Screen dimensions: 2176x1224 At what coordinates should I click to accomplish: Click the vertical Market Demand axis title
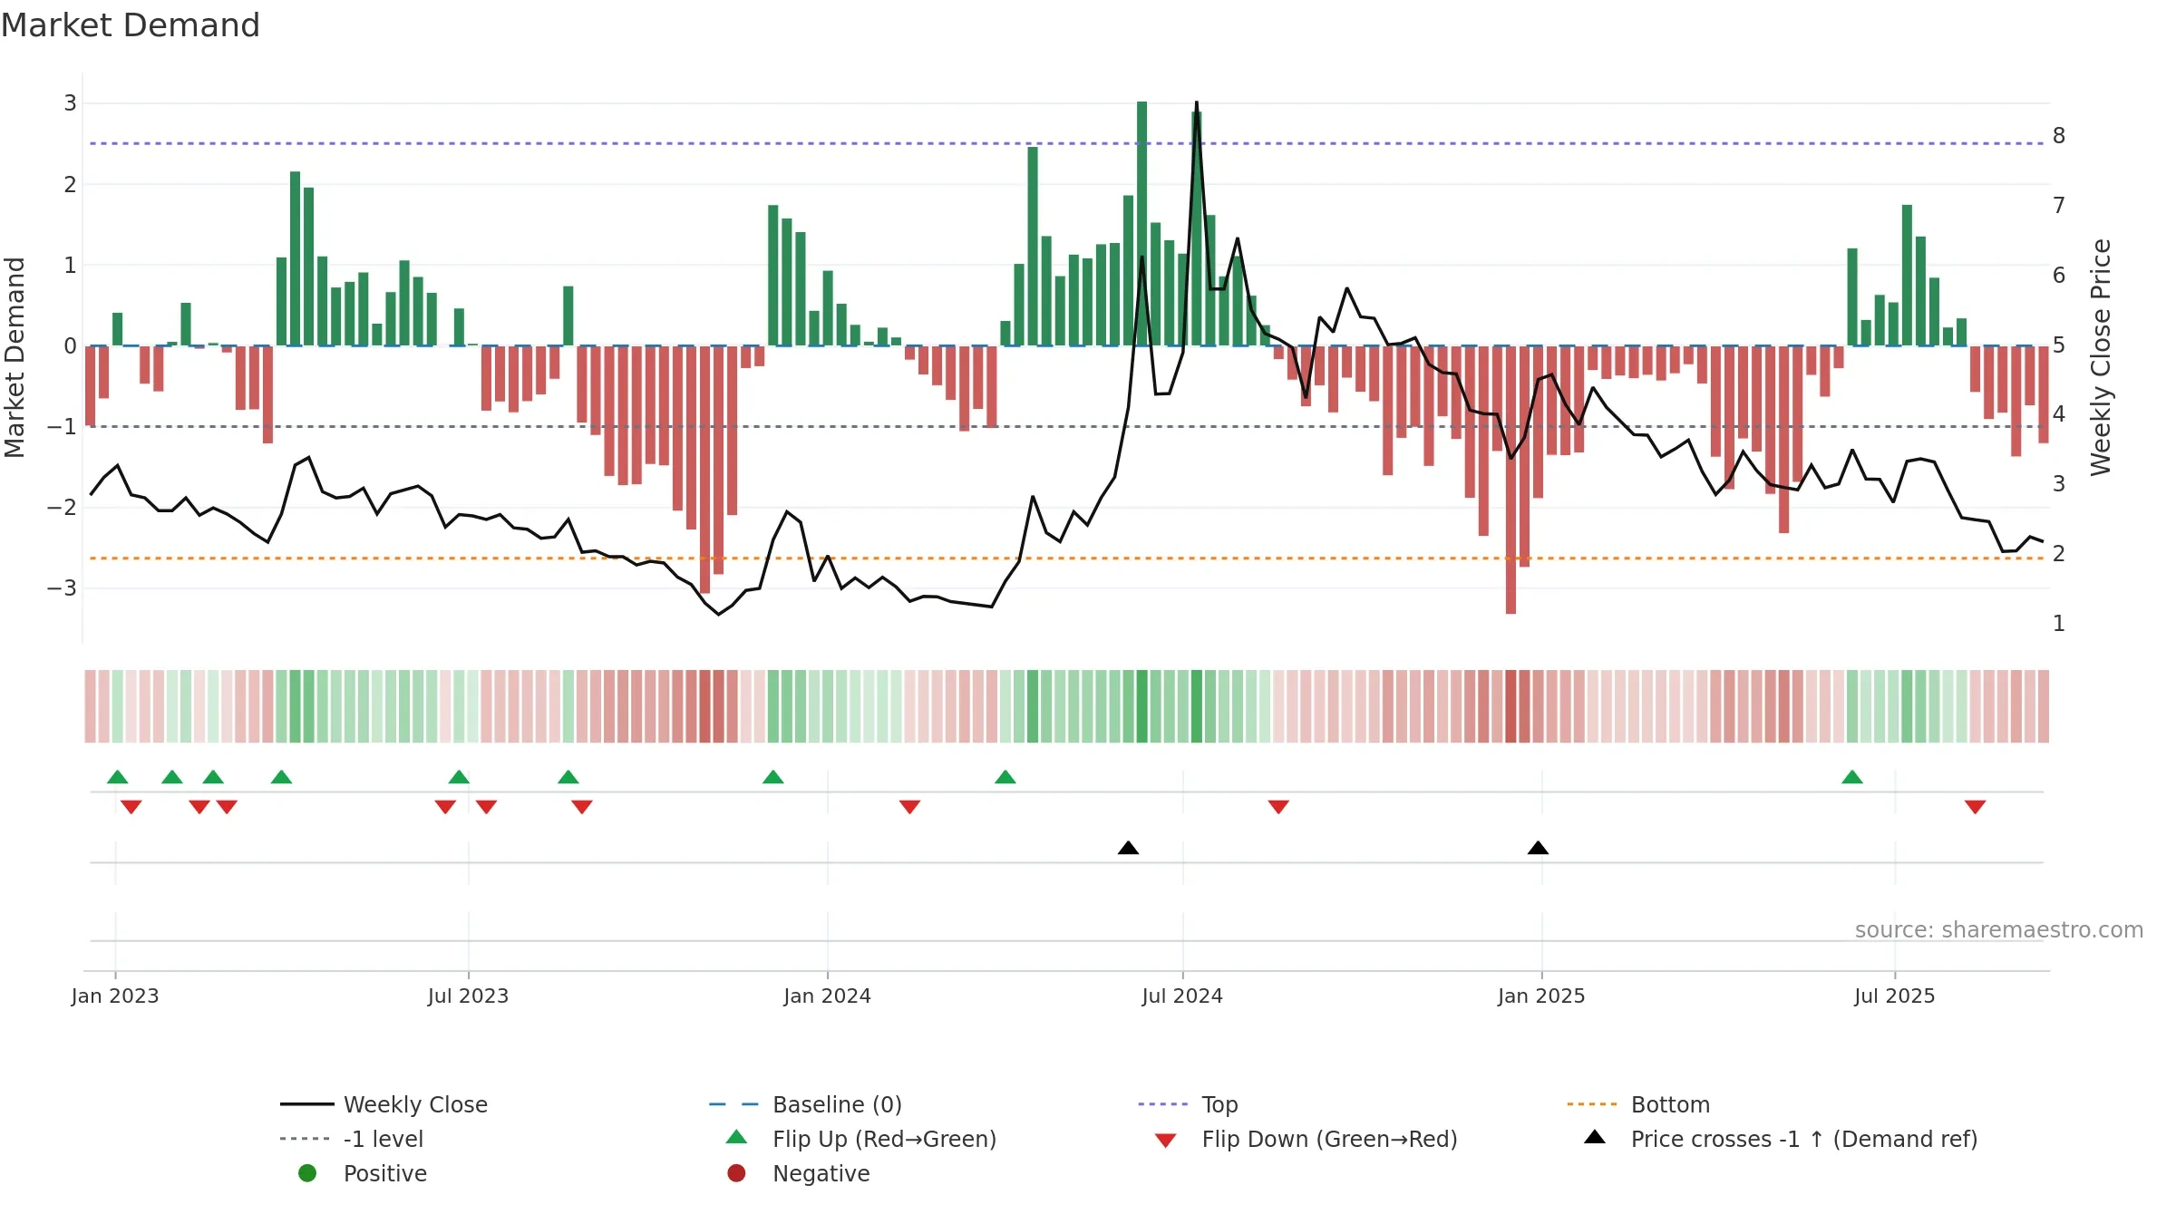click(x=15, y=357)
